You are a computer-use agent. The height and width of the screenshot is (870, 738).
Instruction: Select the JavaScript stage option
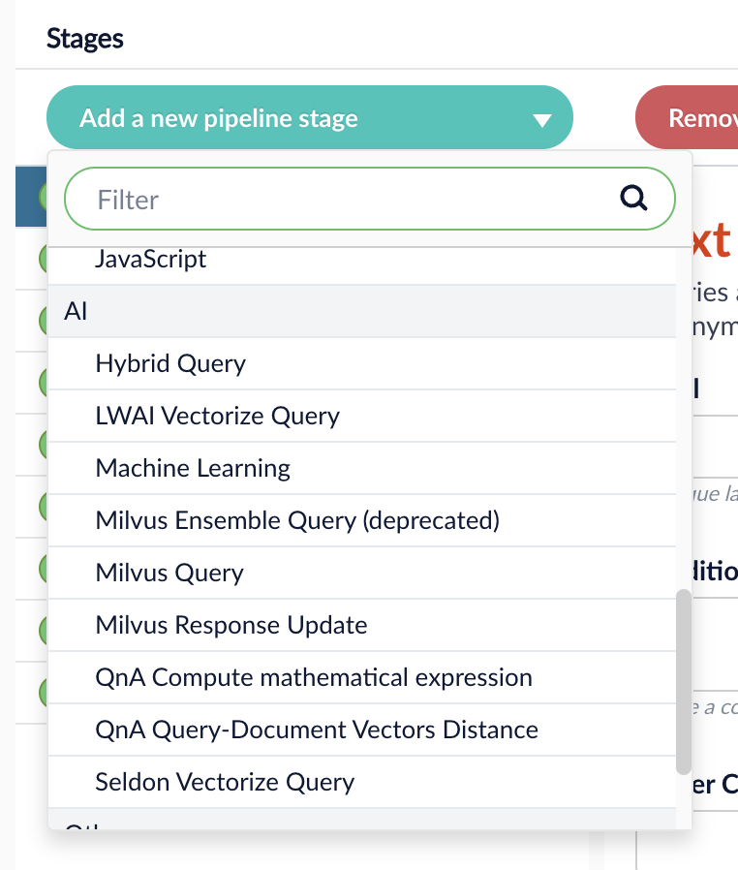pyautogui.click(x=151, y=260)
